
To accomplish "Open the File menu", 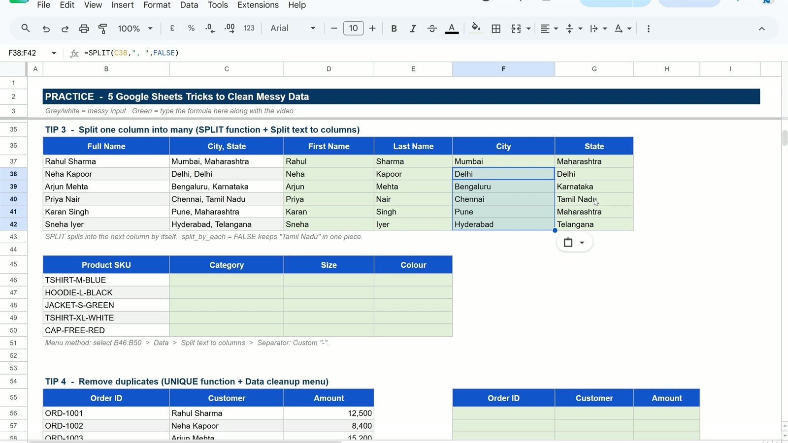I will (x=43, y=5).
